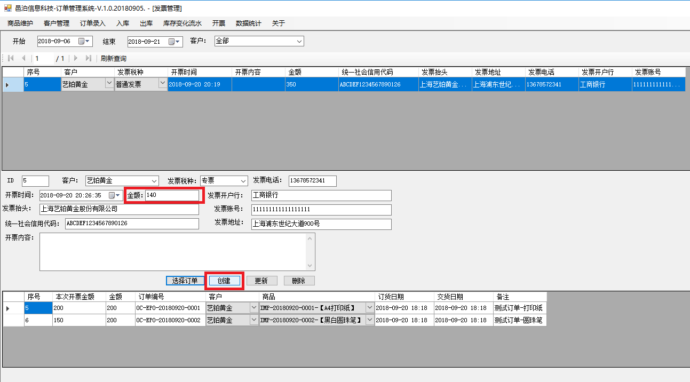Select the 发票电话 cell 13678572341

(x=552, y=84)
